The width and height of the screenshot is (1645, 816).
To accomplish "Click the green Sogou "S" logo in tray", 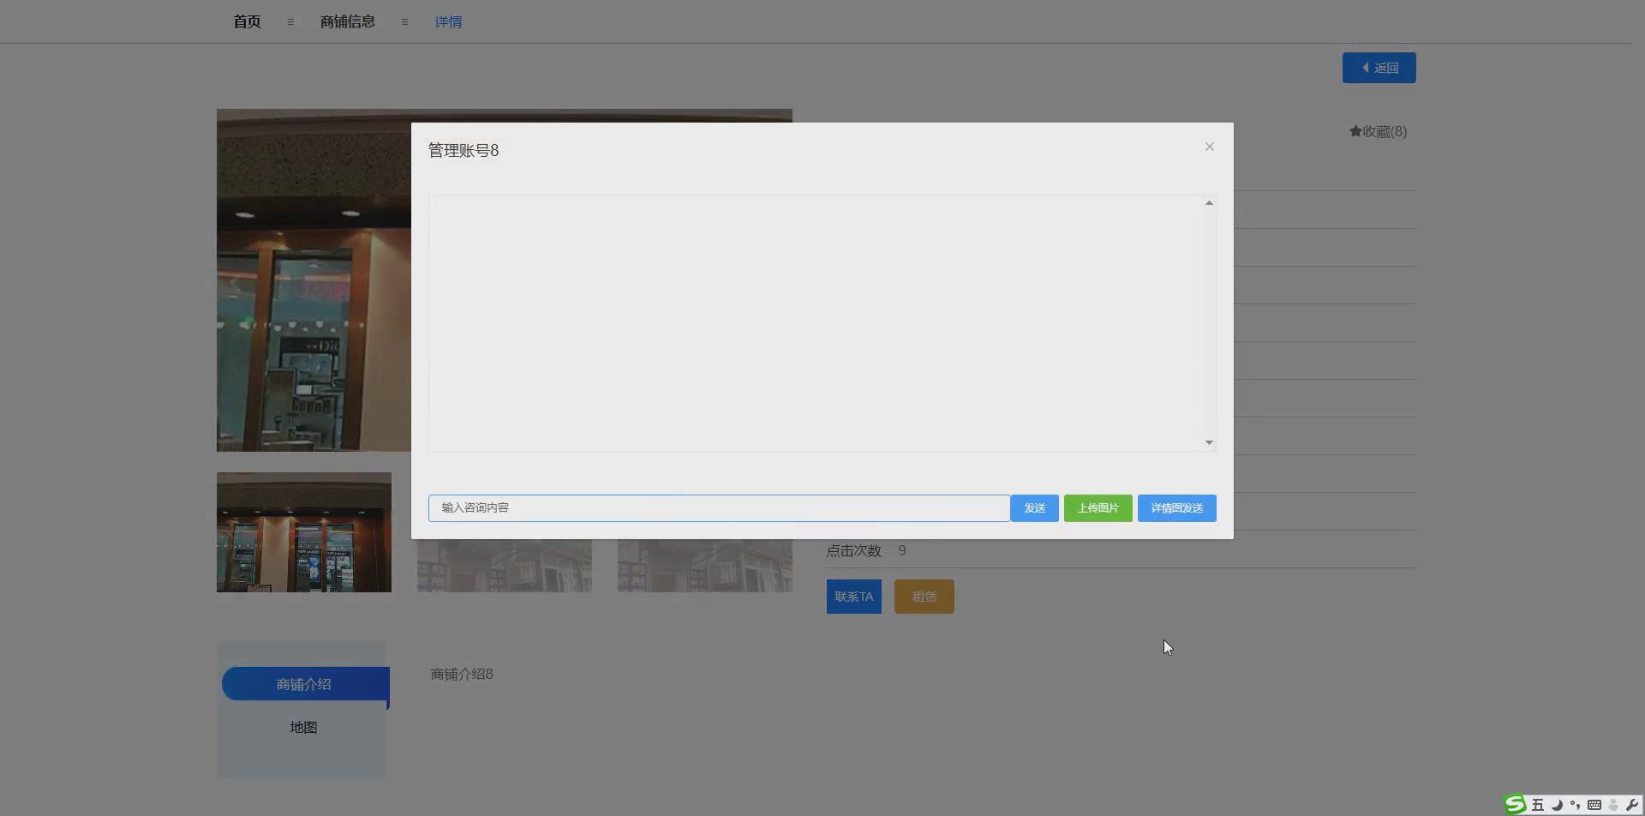I will click(1516, 805).
